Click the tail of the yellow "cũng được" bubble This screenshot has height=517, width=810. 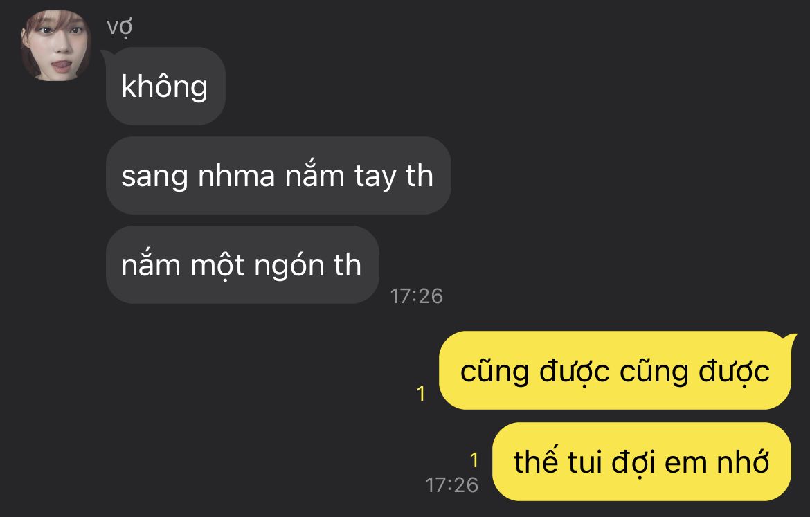click(x=790, y=339)
